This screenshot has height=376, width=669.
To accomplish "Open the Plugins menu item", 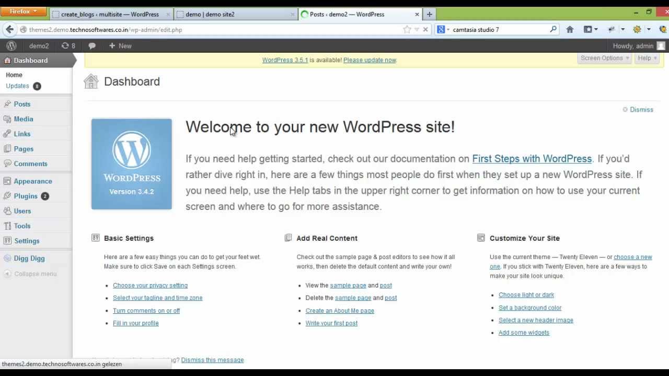I will tap(26, 196).
